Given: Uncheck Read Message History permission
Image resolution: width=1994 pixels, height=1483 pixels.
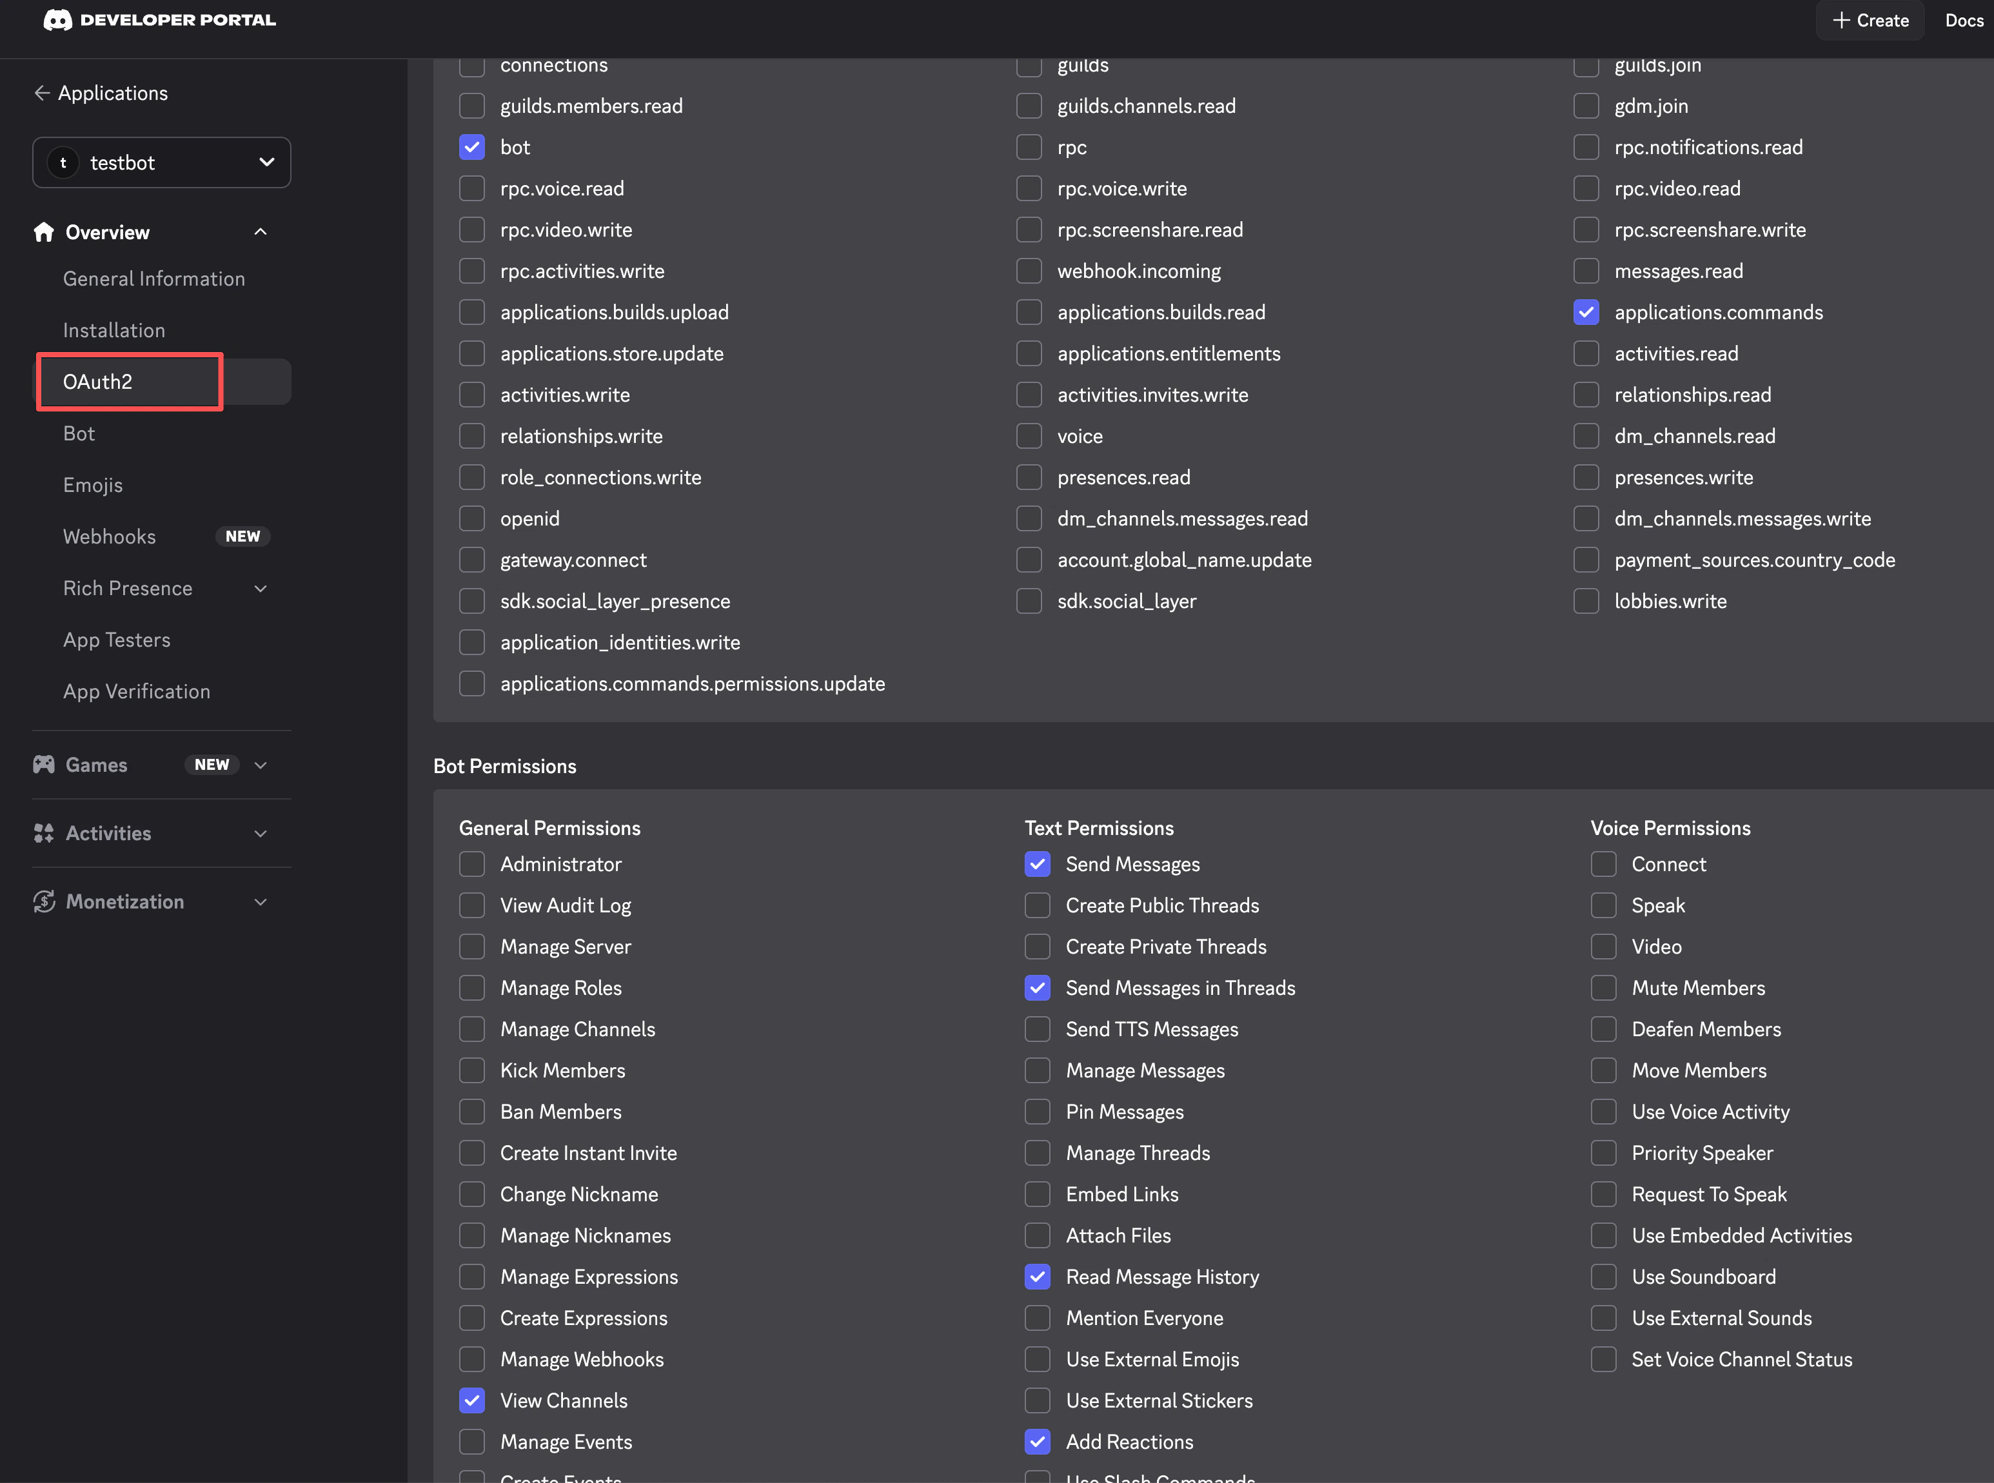Looking at the screenshot, I should click(x=1038, y=1277).
